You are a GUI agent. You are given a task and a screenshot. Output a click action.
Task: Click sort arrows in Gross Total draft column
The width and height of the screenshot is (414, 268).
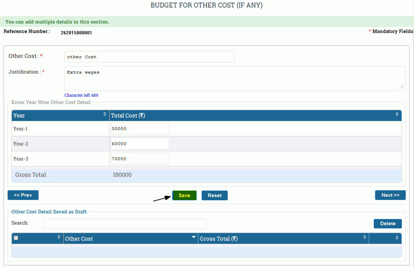click(x=365, y=237)
